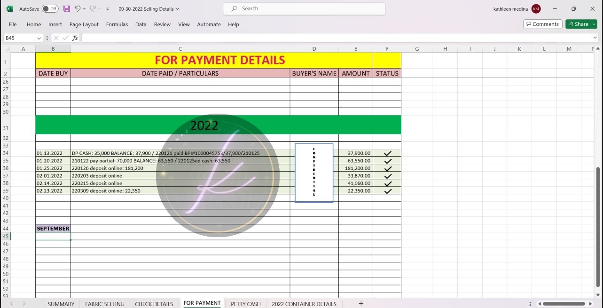Click the Share button

click(x=578, y=24)
